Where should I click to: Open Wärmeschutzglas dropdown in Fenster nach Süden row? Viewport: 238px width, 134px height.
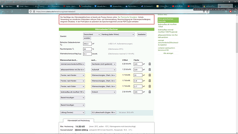point(103,86)
